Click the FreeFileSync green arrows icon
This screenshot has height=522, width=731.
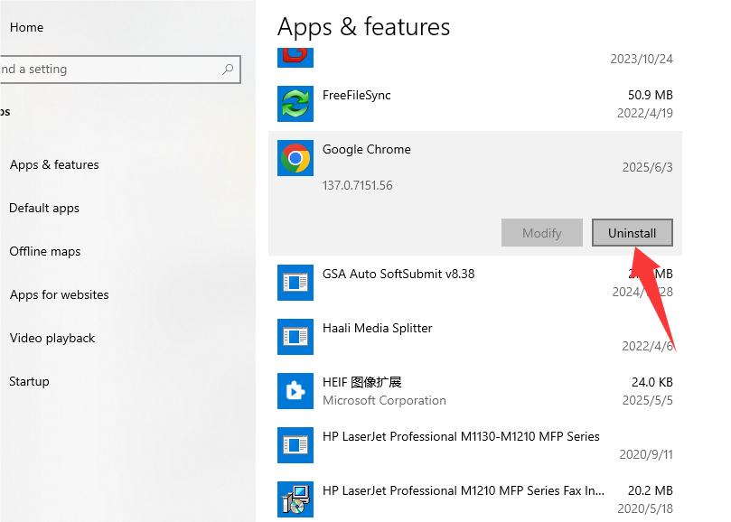pos(295,104)
